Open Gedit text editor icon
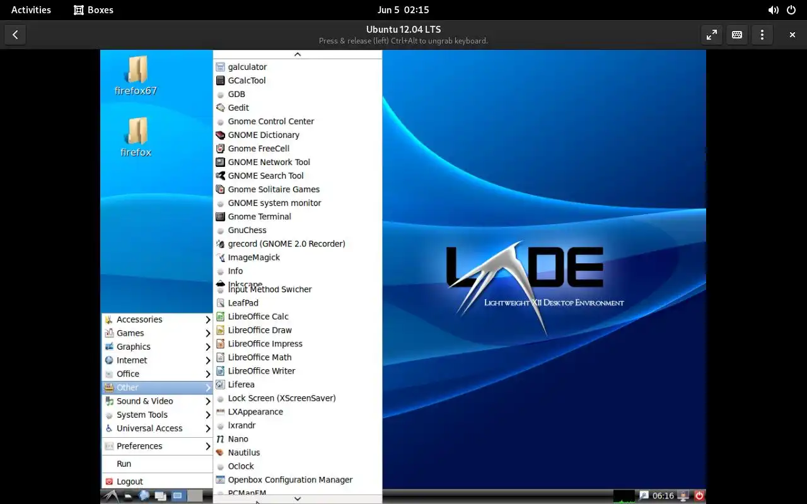This screenshot has height=504, width=807. tap(220, 108)
